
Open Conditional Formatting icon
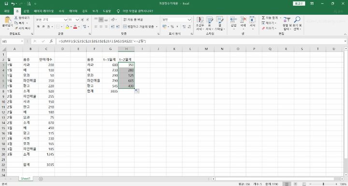coord(200,20)
